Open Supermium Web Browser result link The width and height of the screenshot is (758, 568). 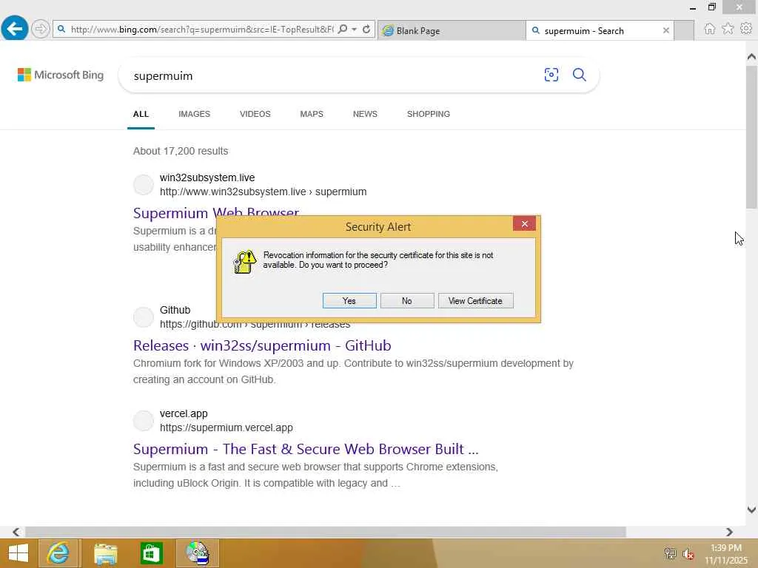tap(216, 213)
